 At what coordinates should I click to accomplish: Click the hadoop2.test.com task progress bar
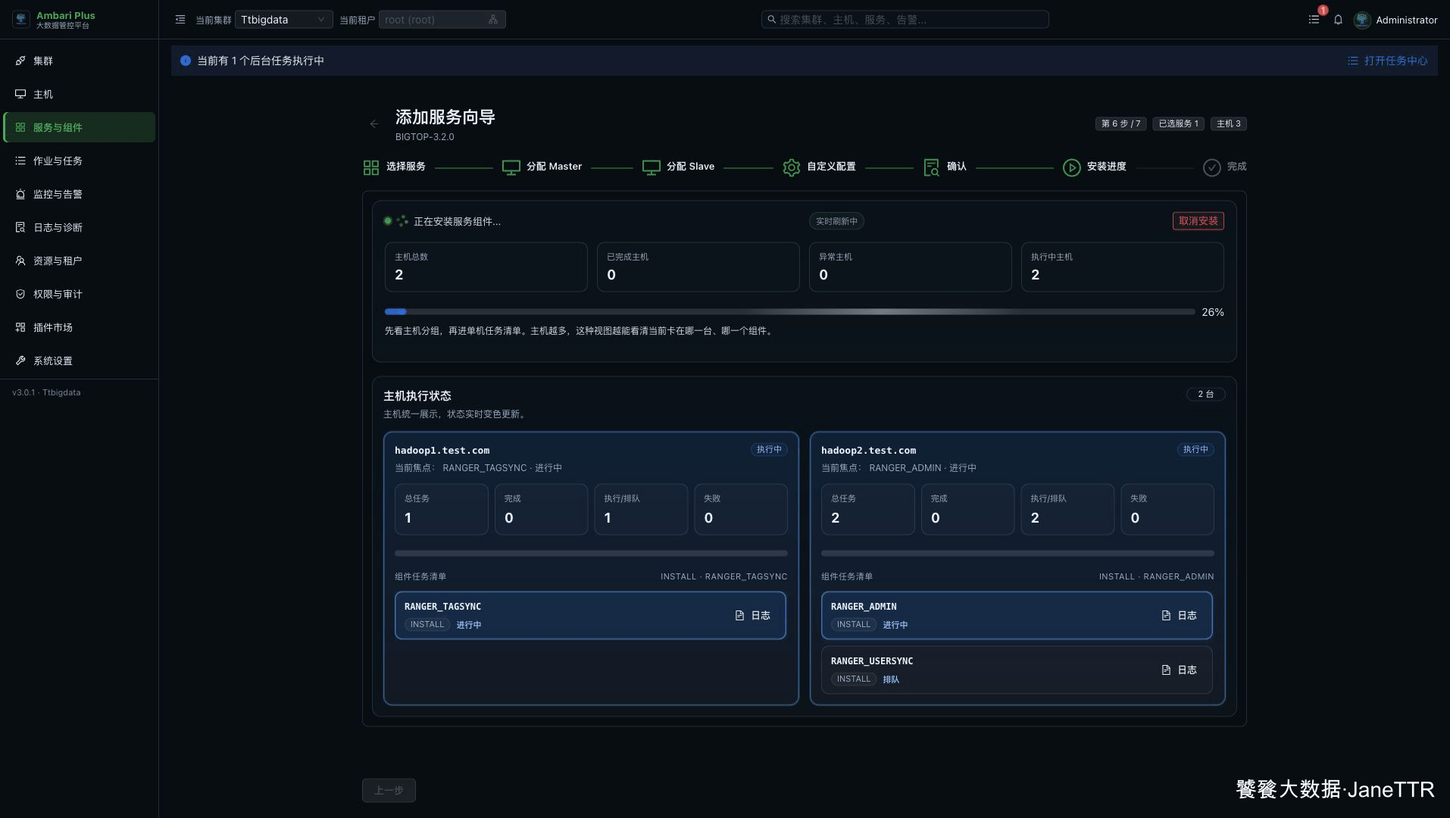1017,554
